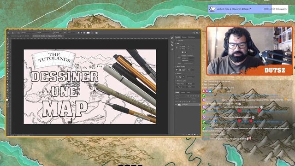Open the Affichage menu
Viewport: 295px width, 166px height.
click(48, 30)
